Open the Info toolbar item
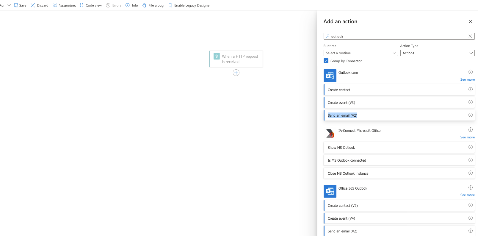478x236 pixels. click(x=132, y=5)
